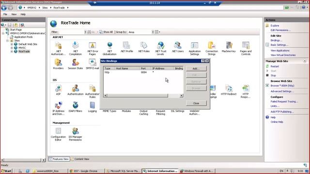Open .NET Roles feature
The image size is (310, 174).
144,47
